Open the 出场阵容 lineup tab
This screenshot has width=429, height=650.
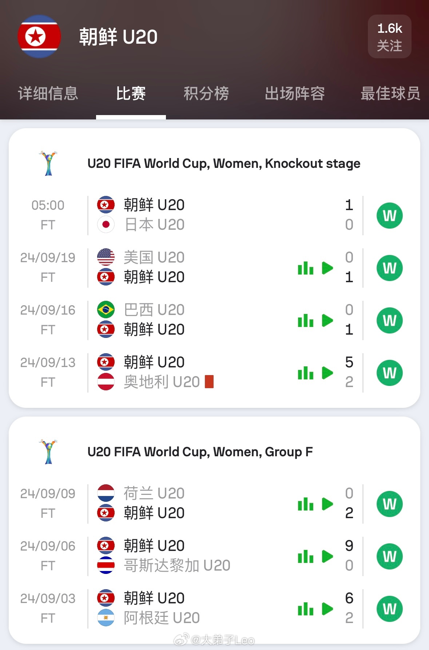[x=295, y=94]
